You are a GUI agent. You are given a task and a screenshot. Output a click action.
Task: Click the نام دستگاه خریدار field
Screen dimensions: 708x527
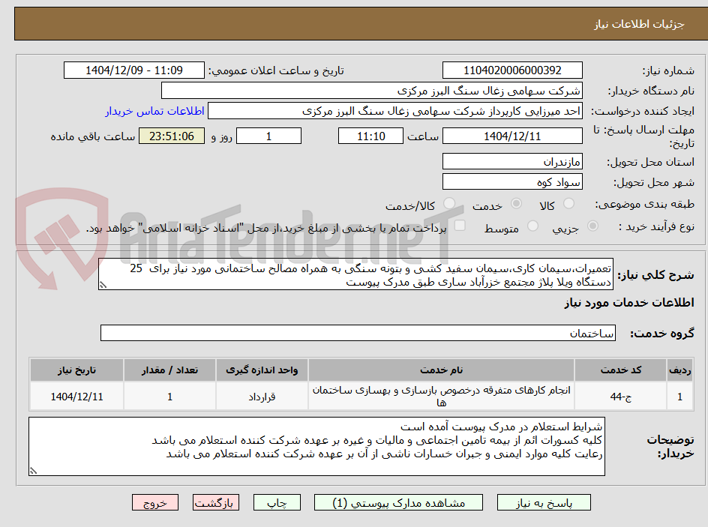pos(371,91)
